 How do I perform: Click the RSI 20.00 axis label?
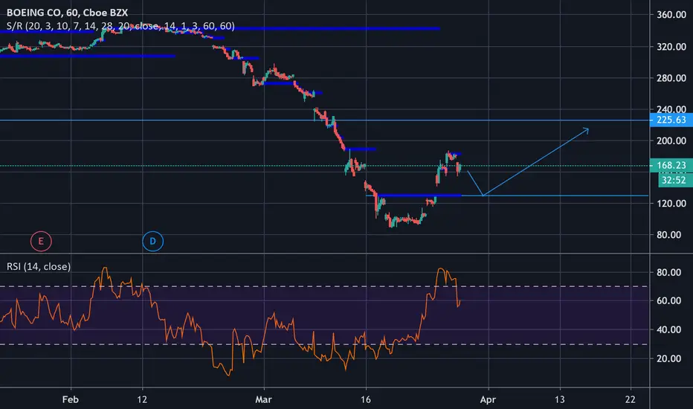(x=668, y=358)
